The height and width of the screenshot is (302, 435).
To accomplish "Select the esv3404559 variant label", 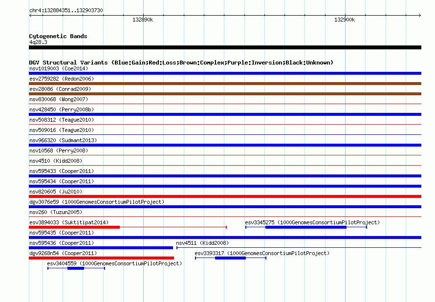I will click(114, 263).
